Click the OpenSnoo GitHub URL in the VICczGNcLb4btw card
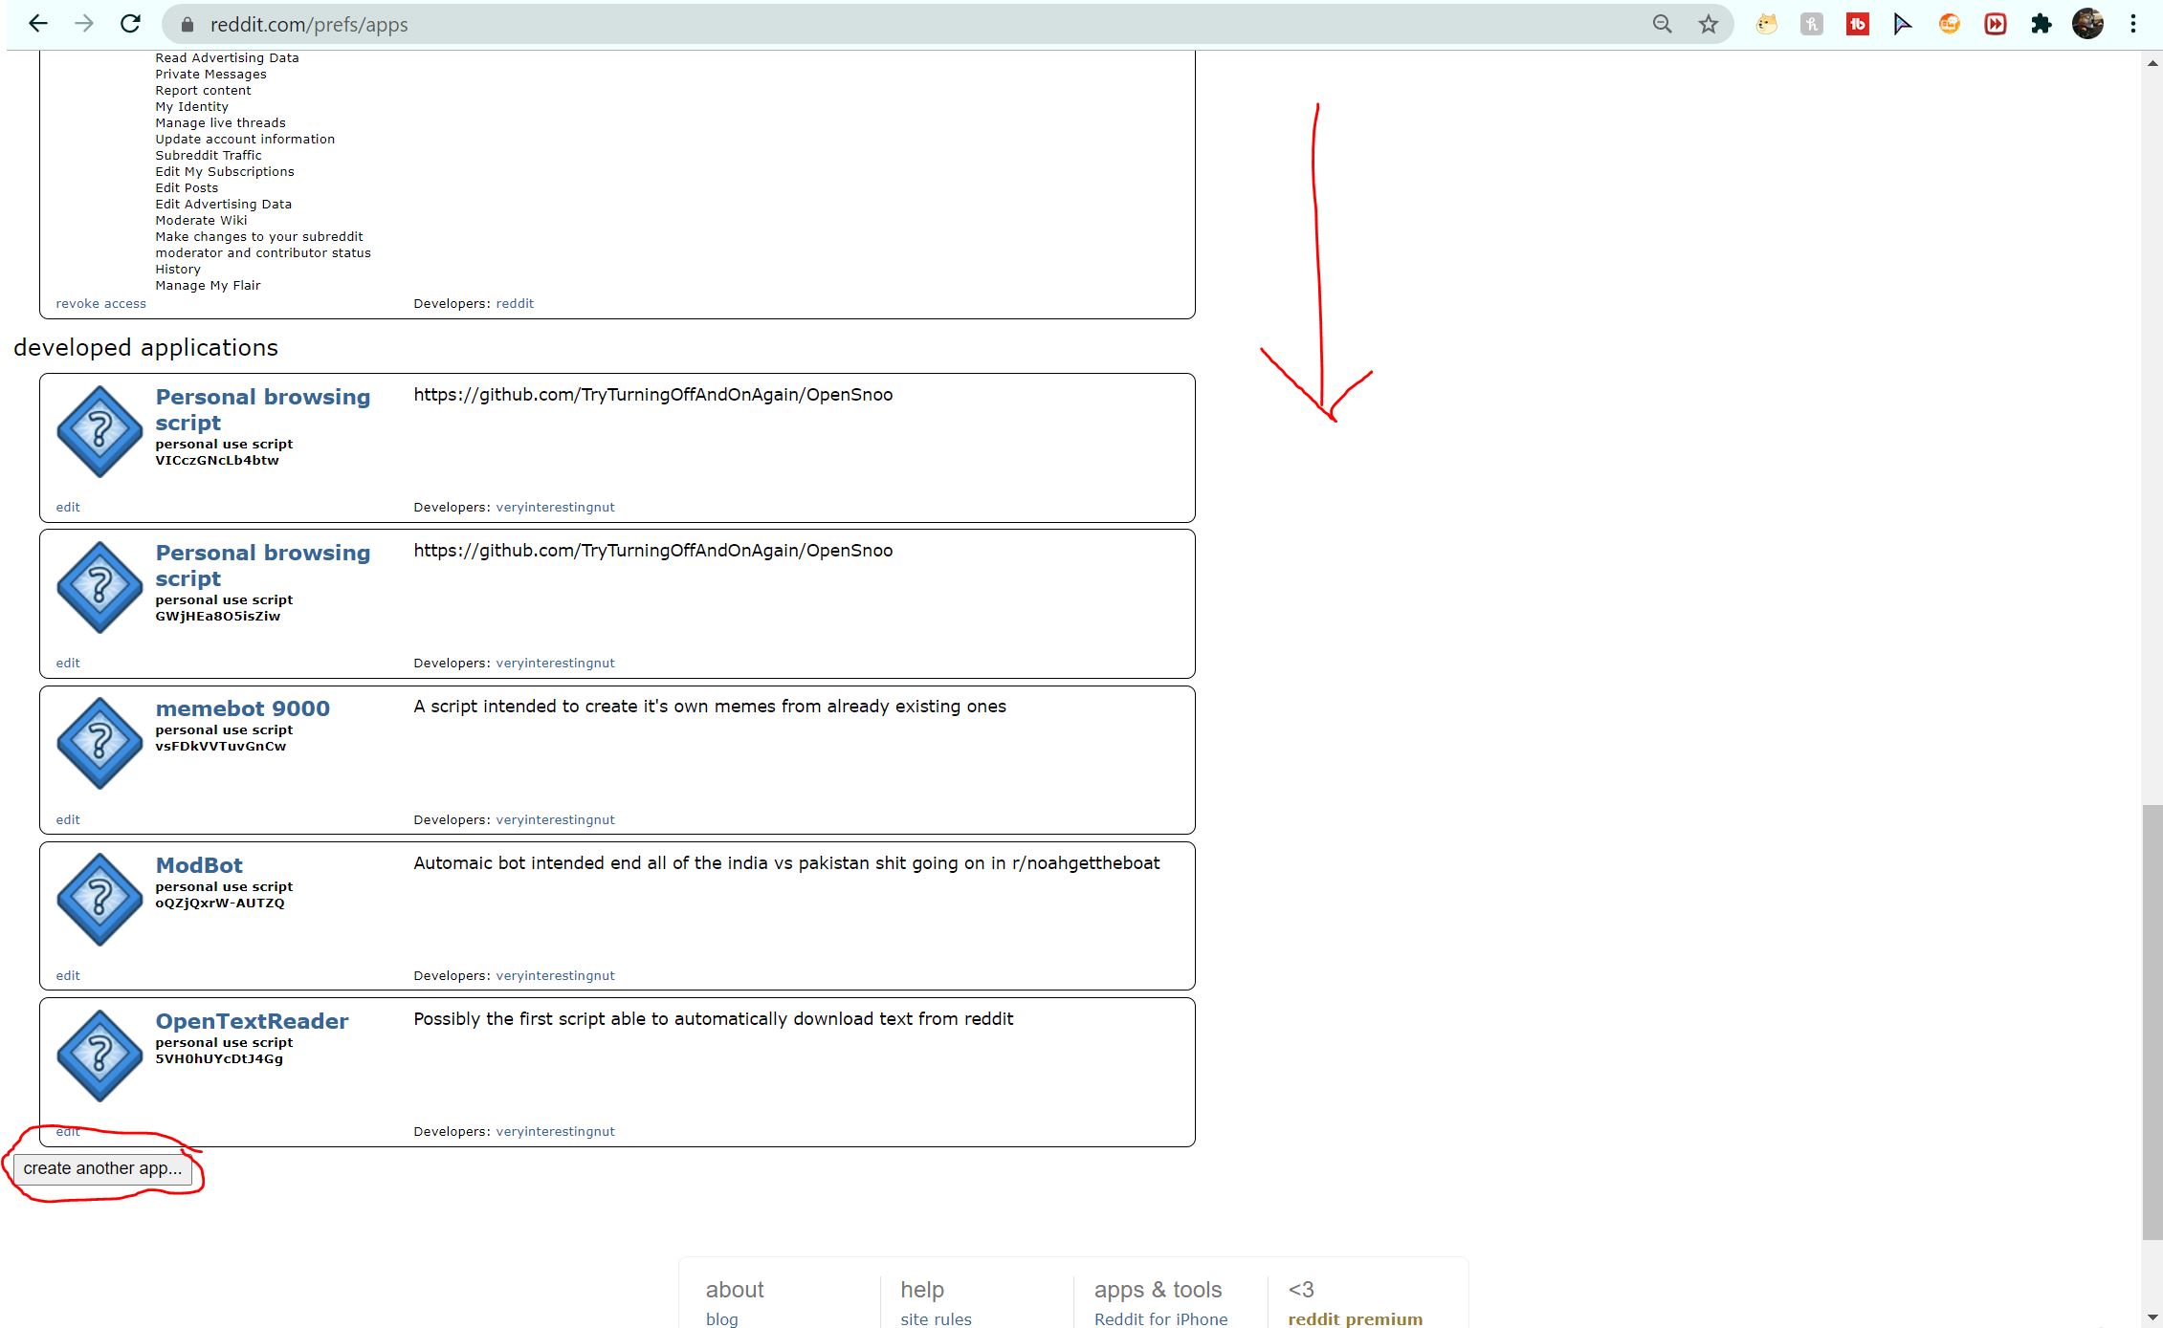 653,395
